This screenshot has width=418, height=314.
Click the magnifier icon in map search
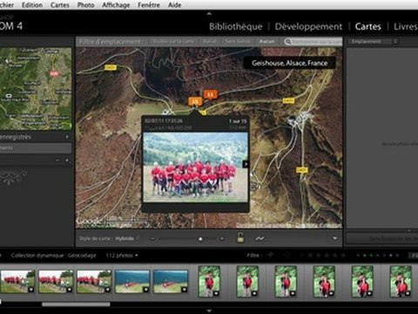tap(288, 42)
